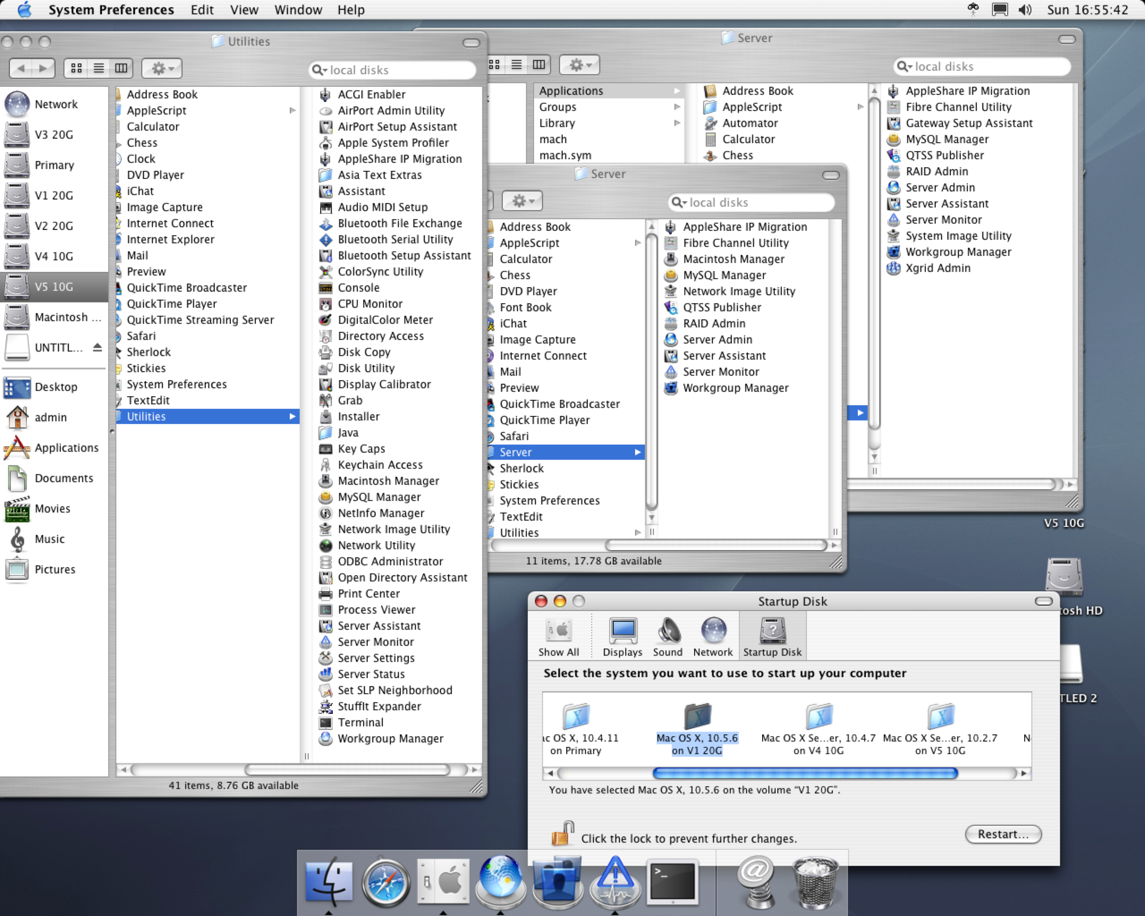Click the search field in back Server window
This screenshot has height=916, width=1145.
tap(982, 66)
